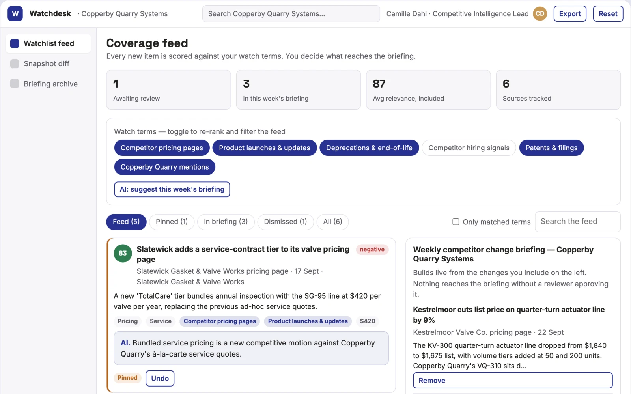This screenshot has width=631, height=394.
Task: Click the negative sentiment badge
Action: [372, 249]
